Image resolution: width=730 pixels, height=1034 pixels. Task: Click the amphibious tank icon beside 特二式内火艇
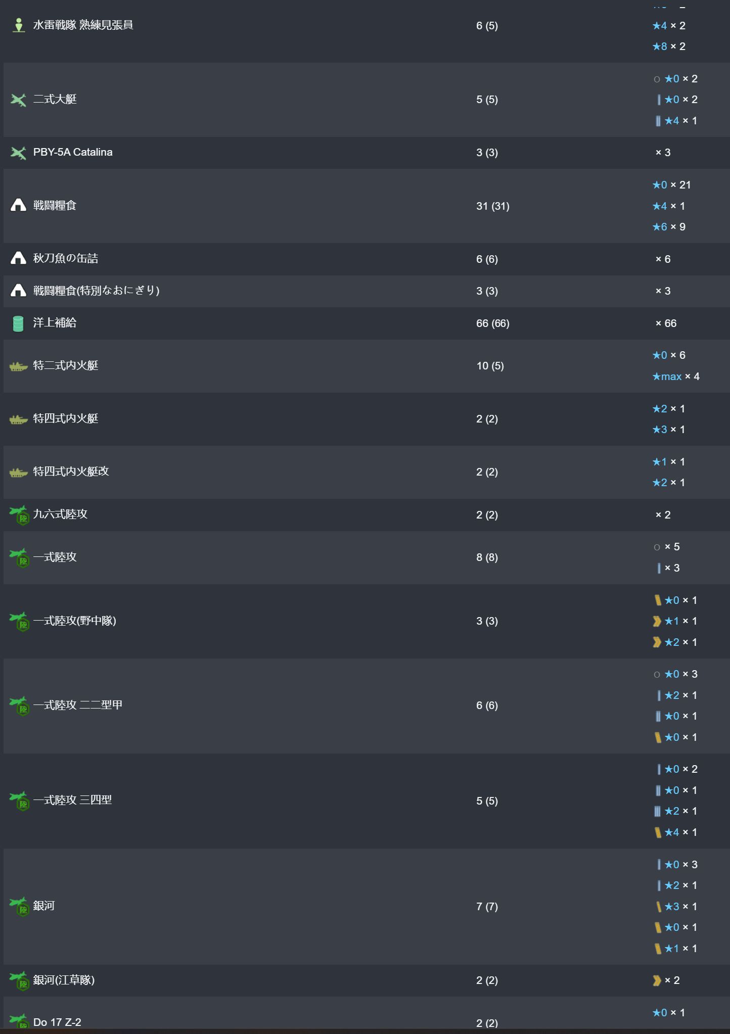[18, 366]
